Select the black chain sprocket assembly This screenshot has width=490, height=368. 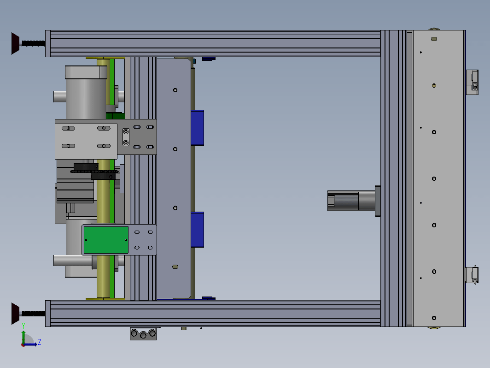click(x=94, y=172)
